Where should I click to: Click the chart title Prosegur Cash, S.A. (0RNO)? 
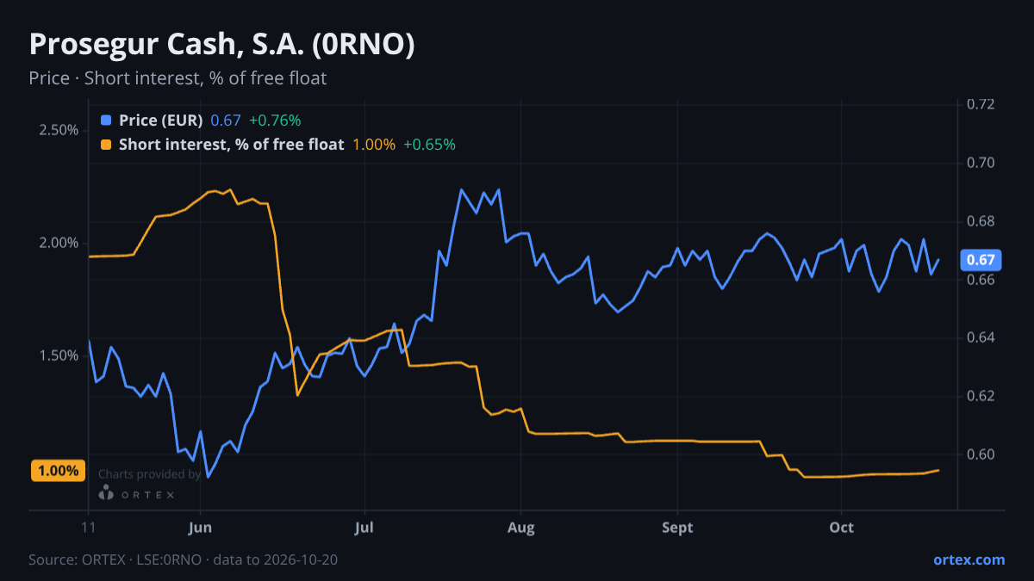point(221,45)
